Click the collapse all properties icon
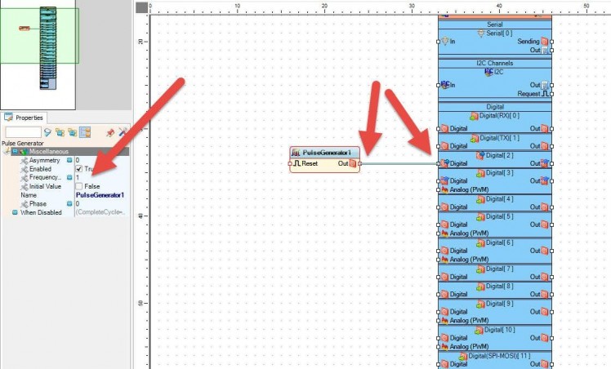 (x=73, y=132)
